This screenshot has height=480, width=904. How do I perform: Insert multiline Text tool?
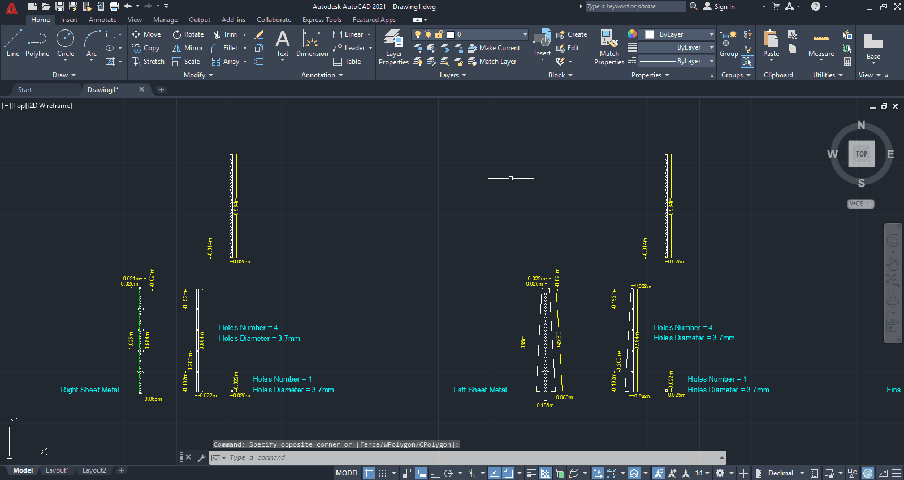(x=282, y=44)
